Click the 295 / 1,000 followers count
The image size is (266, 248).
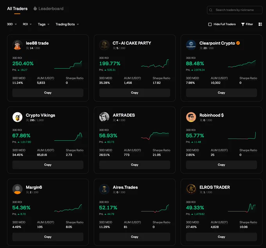35,120
